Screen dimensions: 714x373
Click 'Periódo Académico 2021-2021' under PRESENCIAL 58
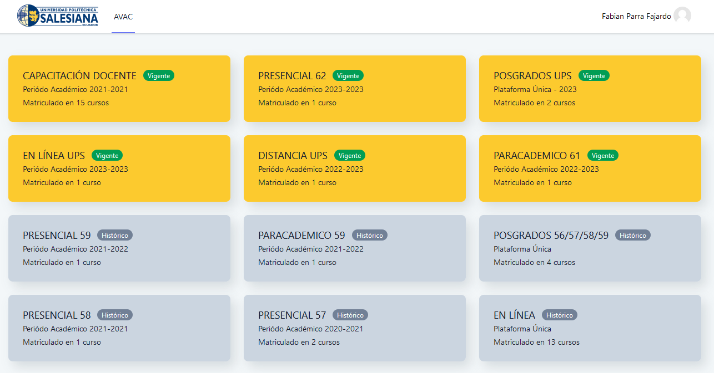pos(76,329)
